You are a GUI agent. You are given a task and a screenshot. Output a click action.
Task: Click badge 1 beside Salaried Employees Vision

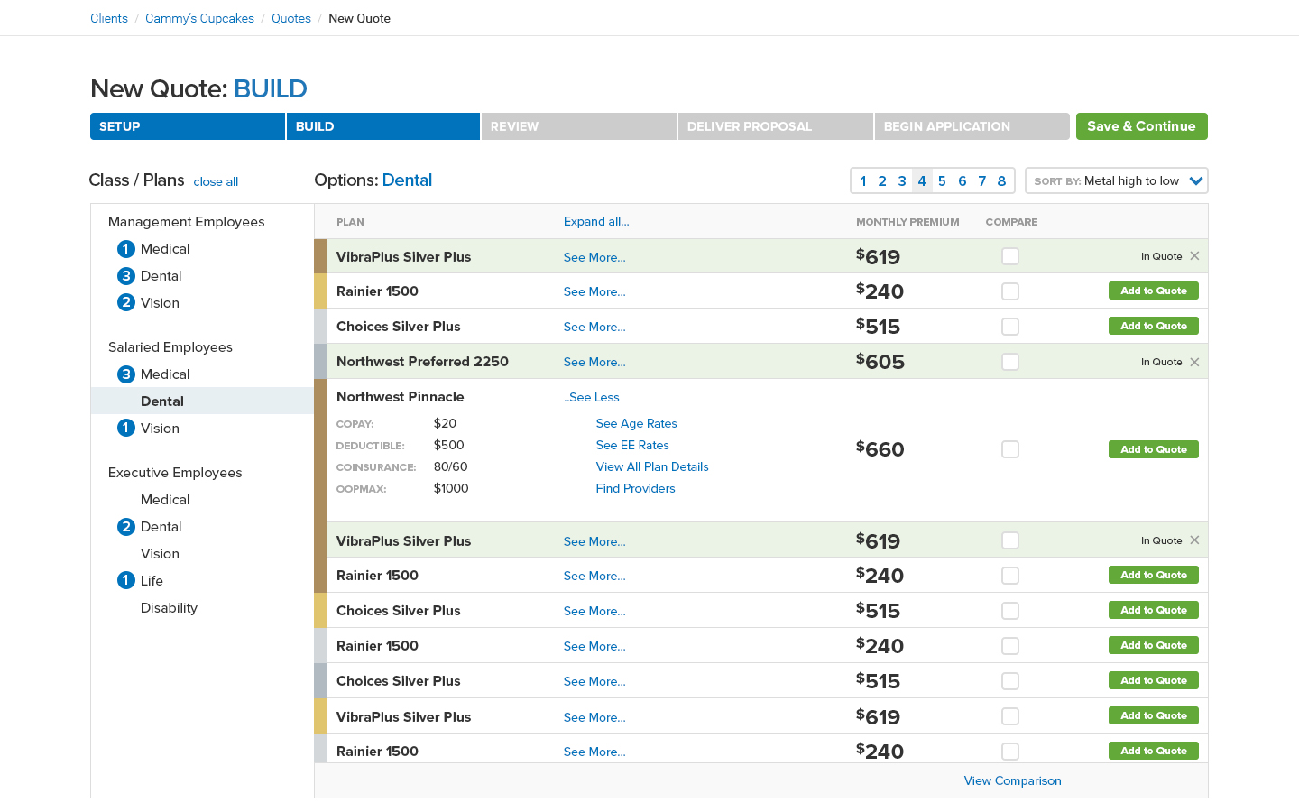126,429
